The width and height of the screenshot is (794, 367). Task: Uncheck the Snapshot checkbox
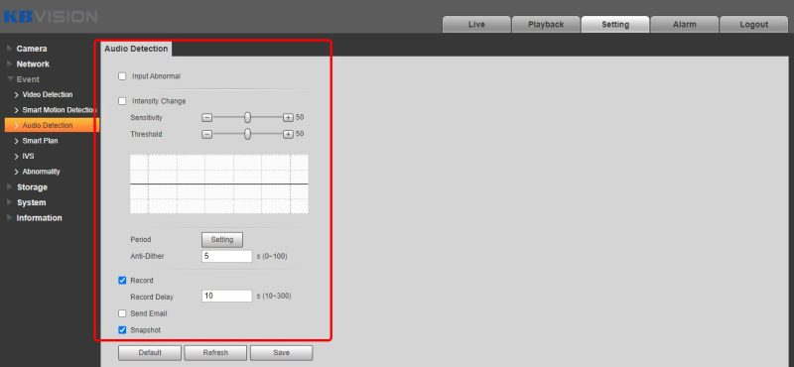click(x=122, y=330)
